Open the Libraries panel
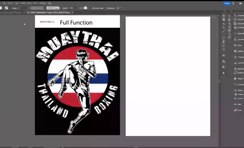244x148 pixels. pyautogui.click(x=239, y=20)
